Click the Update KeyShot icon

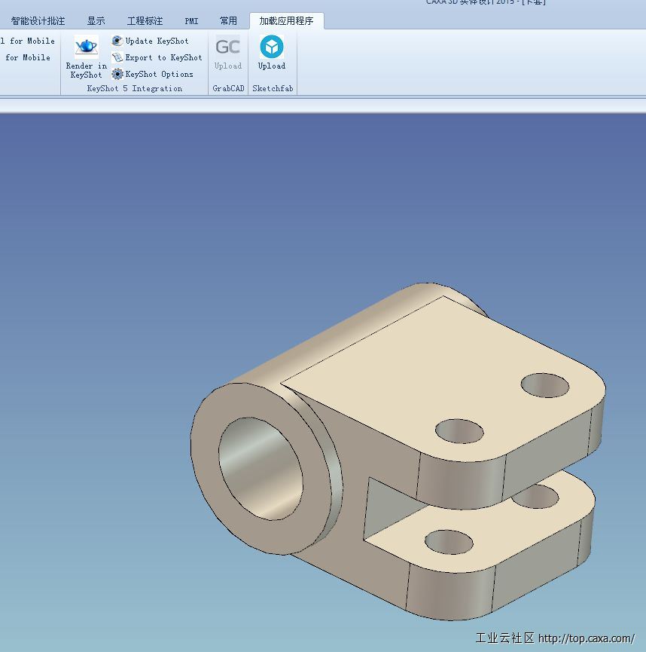pyautogui.click(x=117, y=41)
